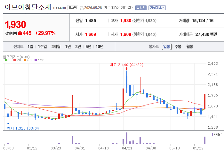Screen dimensions: 224x152
Task: Select the 3년 line chart tab
Action: pyautogui.click(x=78, y=46)
